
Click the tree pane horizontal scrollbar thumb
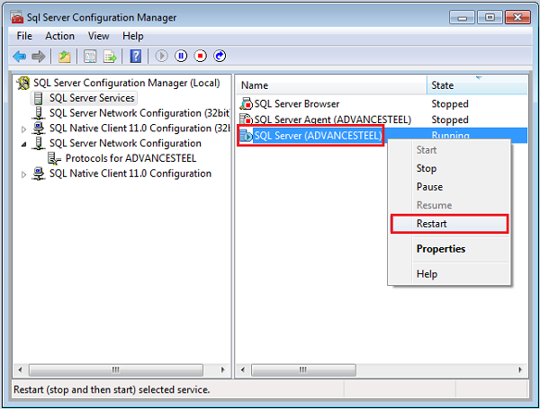pyautogui.click(x=116, y=370)
